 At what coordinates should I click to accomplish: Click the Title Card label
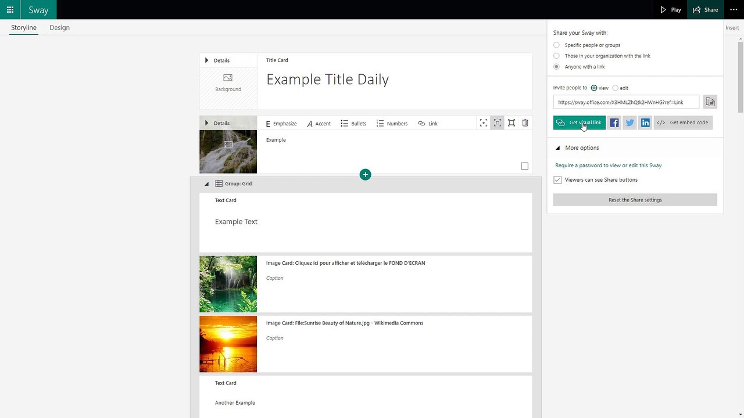click(277, 60)
